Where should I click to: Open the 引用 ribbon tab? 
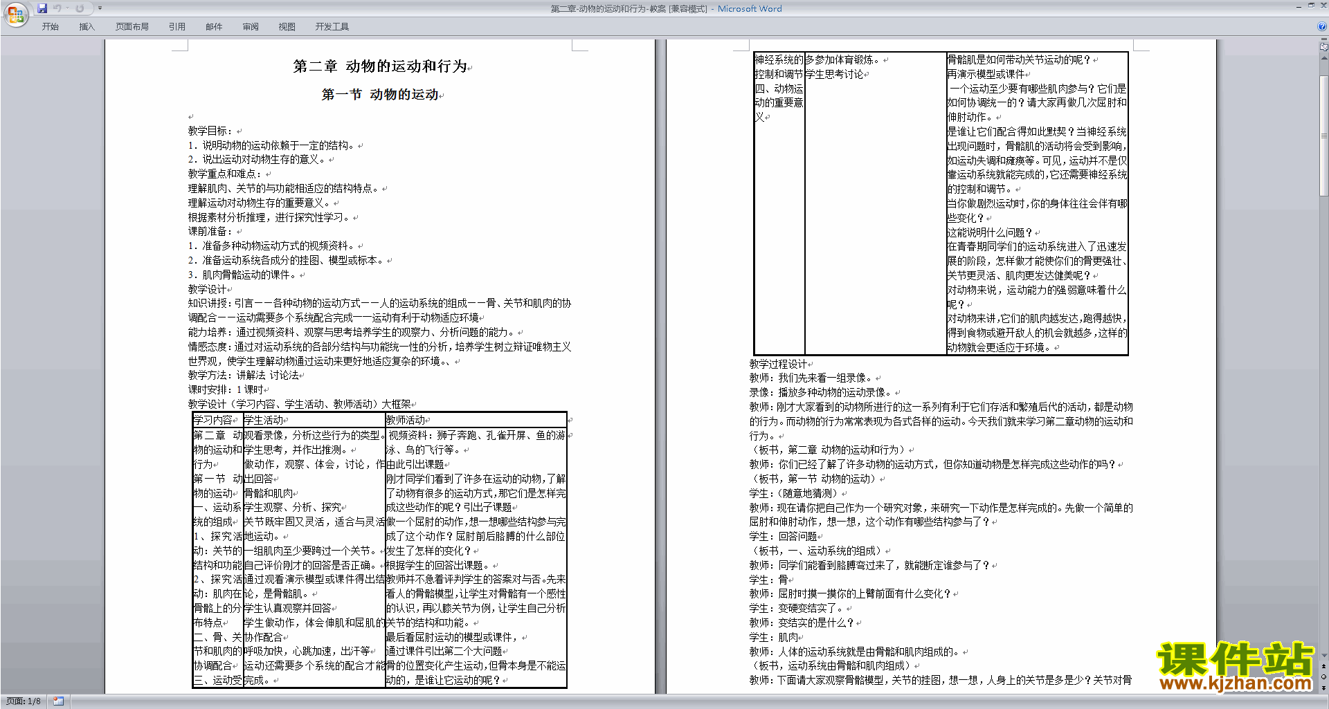pyautogui.click(x=177, y=27)
